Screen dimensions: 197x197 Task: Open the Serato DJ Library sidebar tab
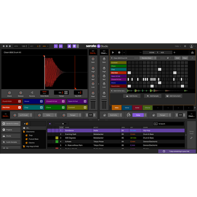click(11, 124)
